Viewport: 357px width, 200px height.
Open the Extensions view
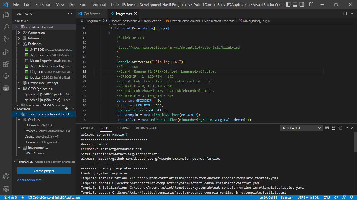(6, 64)
